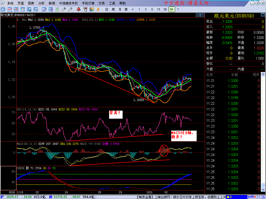Open the 中信建投专栏 menu
The width and height of the screenshot is (266, 199).
pos(68,3)
